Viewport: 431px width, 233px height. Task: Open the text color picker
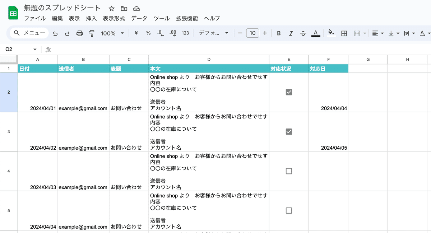click(x=316, y=33)
